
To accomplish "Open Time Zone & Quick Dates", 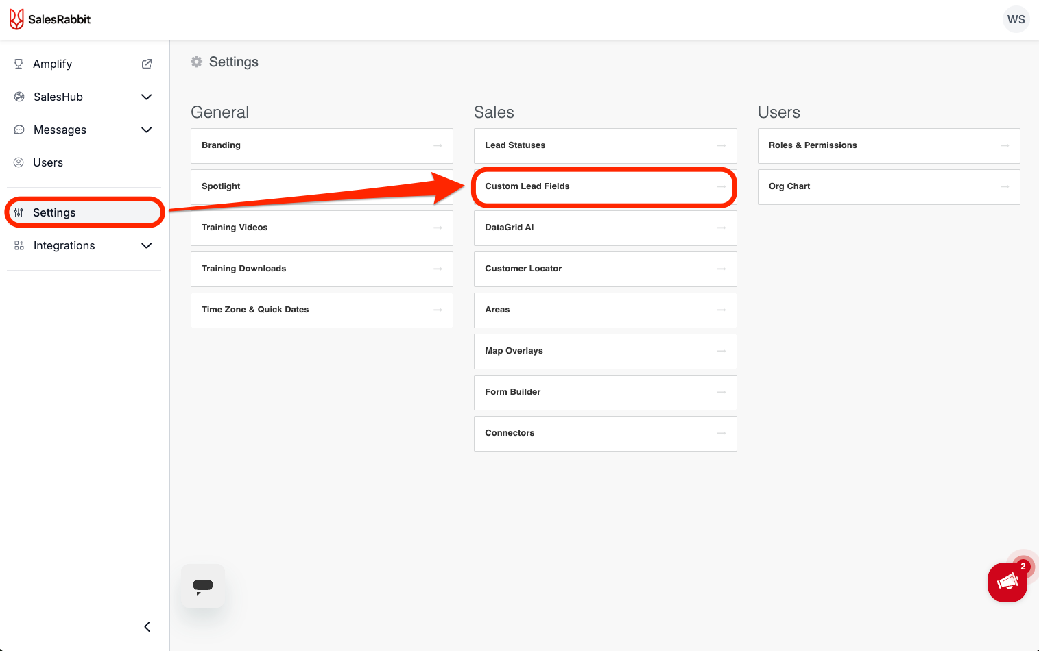I will (x=322, y=310).
